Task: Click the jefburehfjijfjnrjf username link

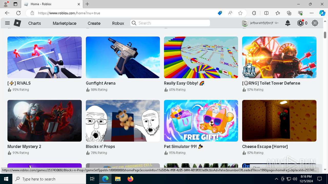Action: (261, 23)
